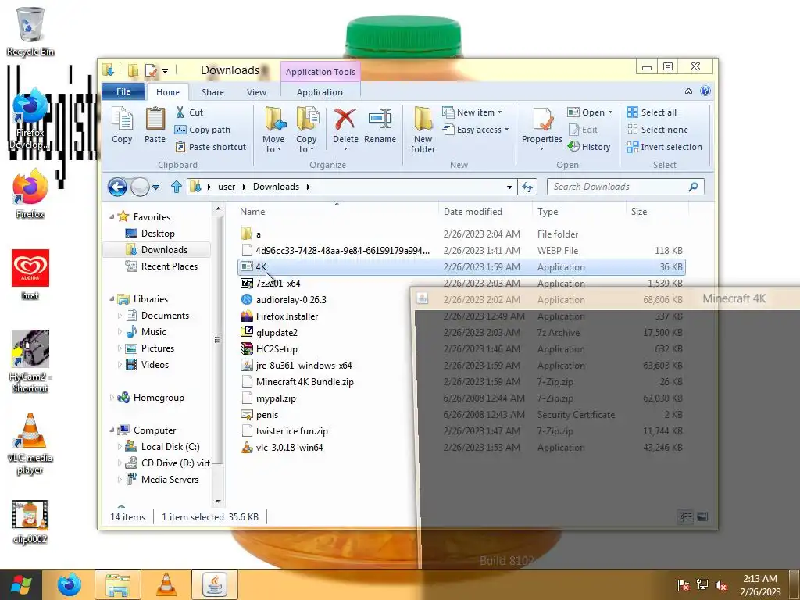Go up one folder level

(x=176, y=187)
